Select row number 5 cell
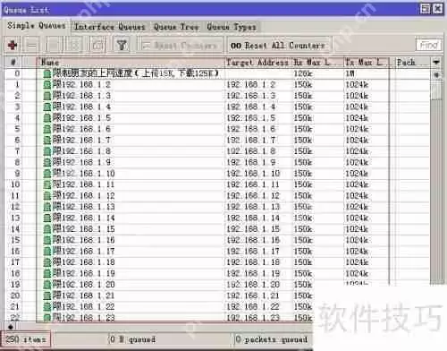 click(17, 129)
